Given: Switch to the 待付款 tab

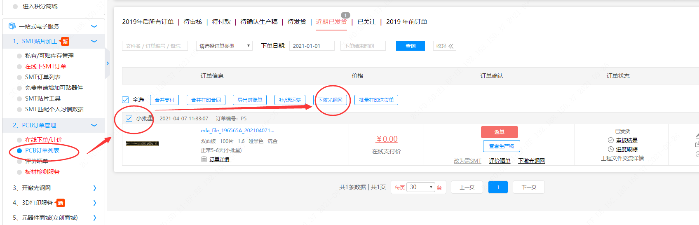Looking at the screenshot, I should point(221,21).
